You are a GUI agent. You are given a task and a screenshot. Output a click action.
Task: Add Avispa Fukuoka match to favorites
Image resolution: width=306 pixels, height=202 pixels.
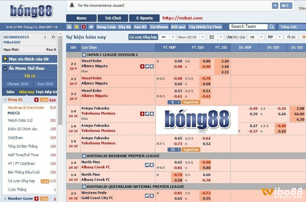[x=152, y=114]
